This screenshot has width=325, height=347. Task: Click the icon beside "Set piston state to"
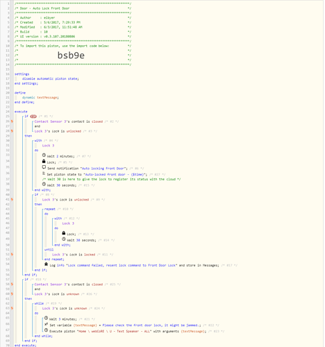click(x=44, y=173)
